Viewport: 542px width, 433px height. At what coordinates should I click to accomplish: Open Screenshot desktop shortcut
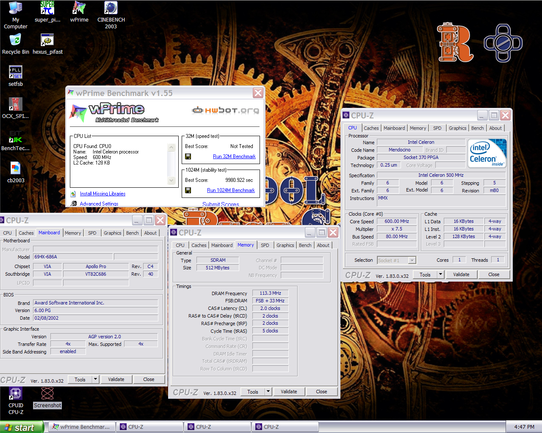47,397
